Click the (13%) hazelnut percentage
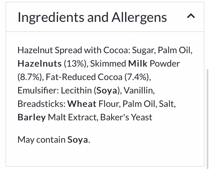This screenshot has height=169, width=210. tap(75, 63)
